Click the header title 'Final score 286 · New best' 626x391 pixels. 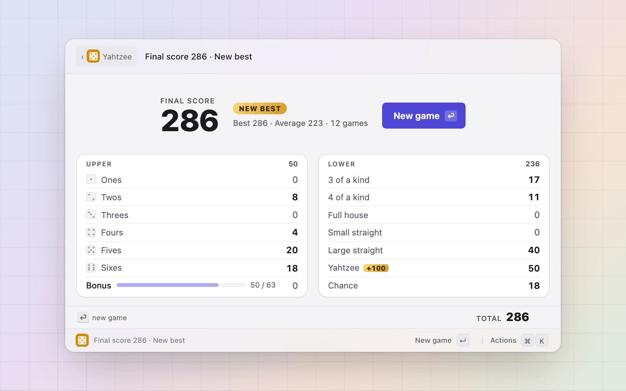(199, 56)
